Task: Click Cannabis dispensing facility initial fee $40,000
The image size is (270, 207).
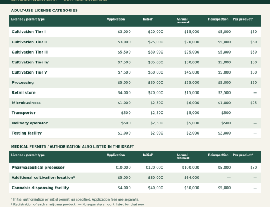Action: (156, 188)
